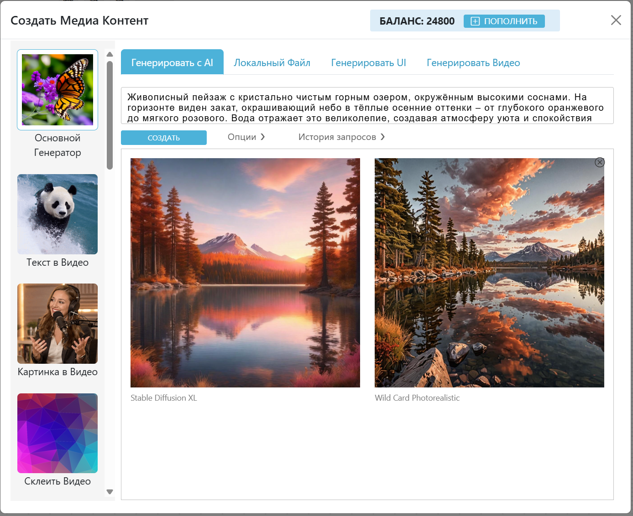Open the Склеить Видео polygon icon
The height and width of the screenshot is (516, 633).
58,433
